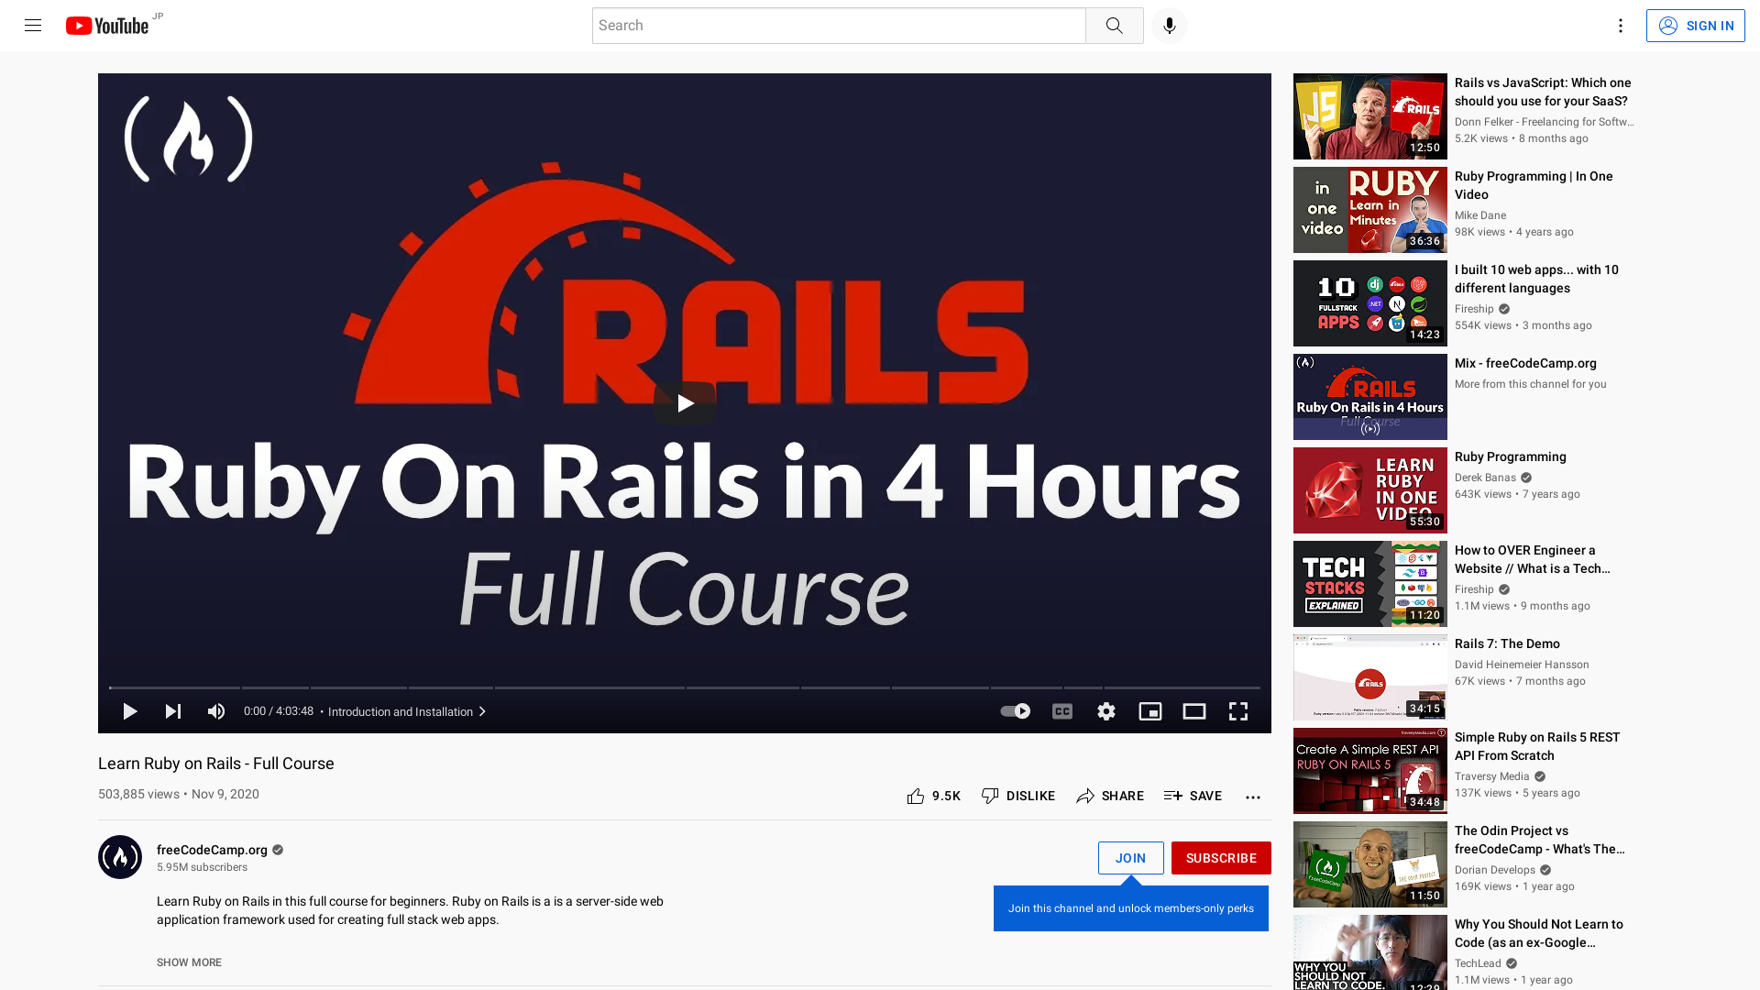1760x990 pixels.
Task: Join the channel for members-only perks
Action: coord(1130,857)
